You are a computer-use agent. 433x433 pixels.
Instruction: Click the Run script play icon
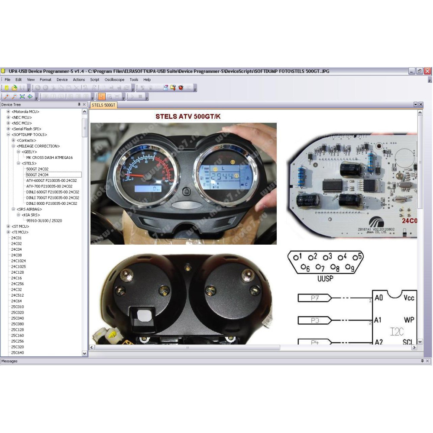tap(132, 97)
